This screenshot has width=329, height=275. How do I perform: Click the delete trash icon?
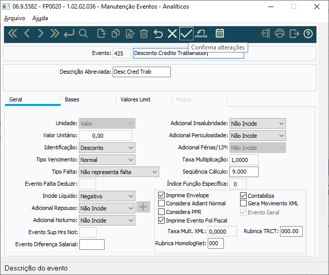(x=144, y=34)
